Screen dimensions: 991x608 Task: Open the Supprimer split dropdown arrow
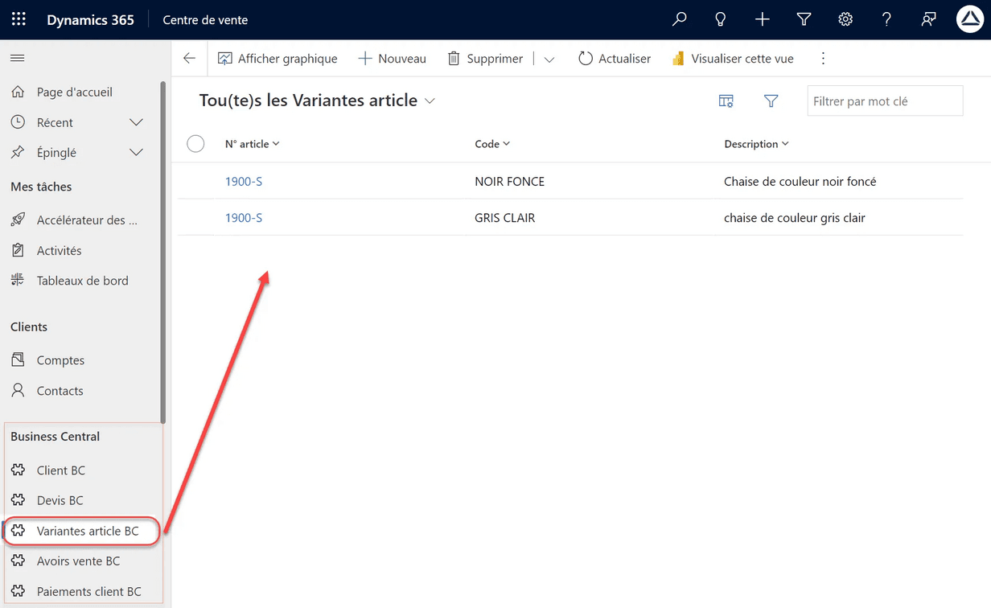click(549, 59)
